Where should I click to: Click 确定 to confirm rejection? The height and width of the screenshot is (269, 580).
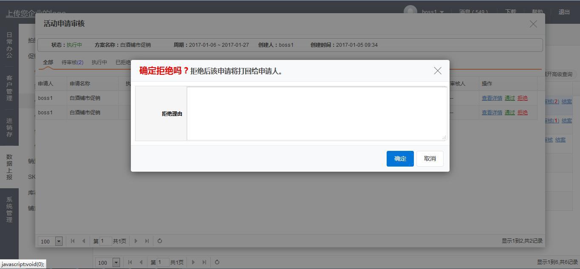[x=400, y=159]
